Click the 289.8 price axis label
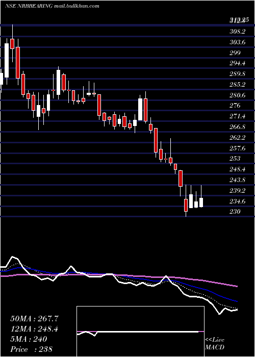255x357 pixels. coord(237,74)
